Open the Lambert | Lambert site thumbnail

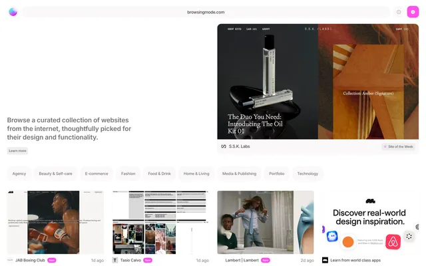(266, 222)
